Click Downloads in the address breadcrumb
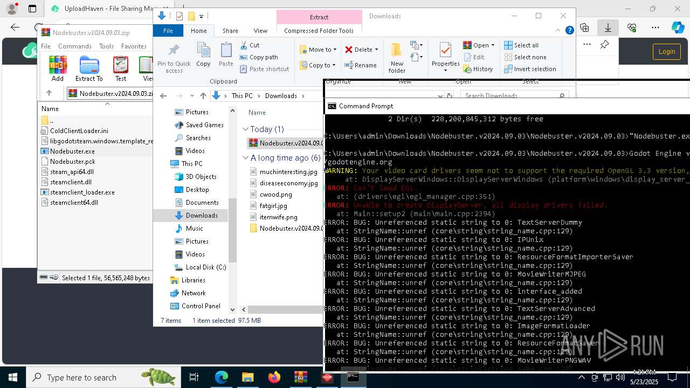Viewport: 690px width, 388px height. pos(281,96)
